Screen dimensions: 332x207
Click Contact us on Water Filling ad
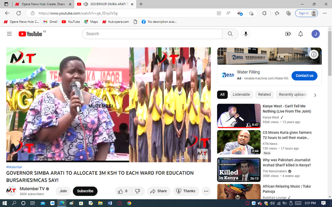tap(304, 75)
